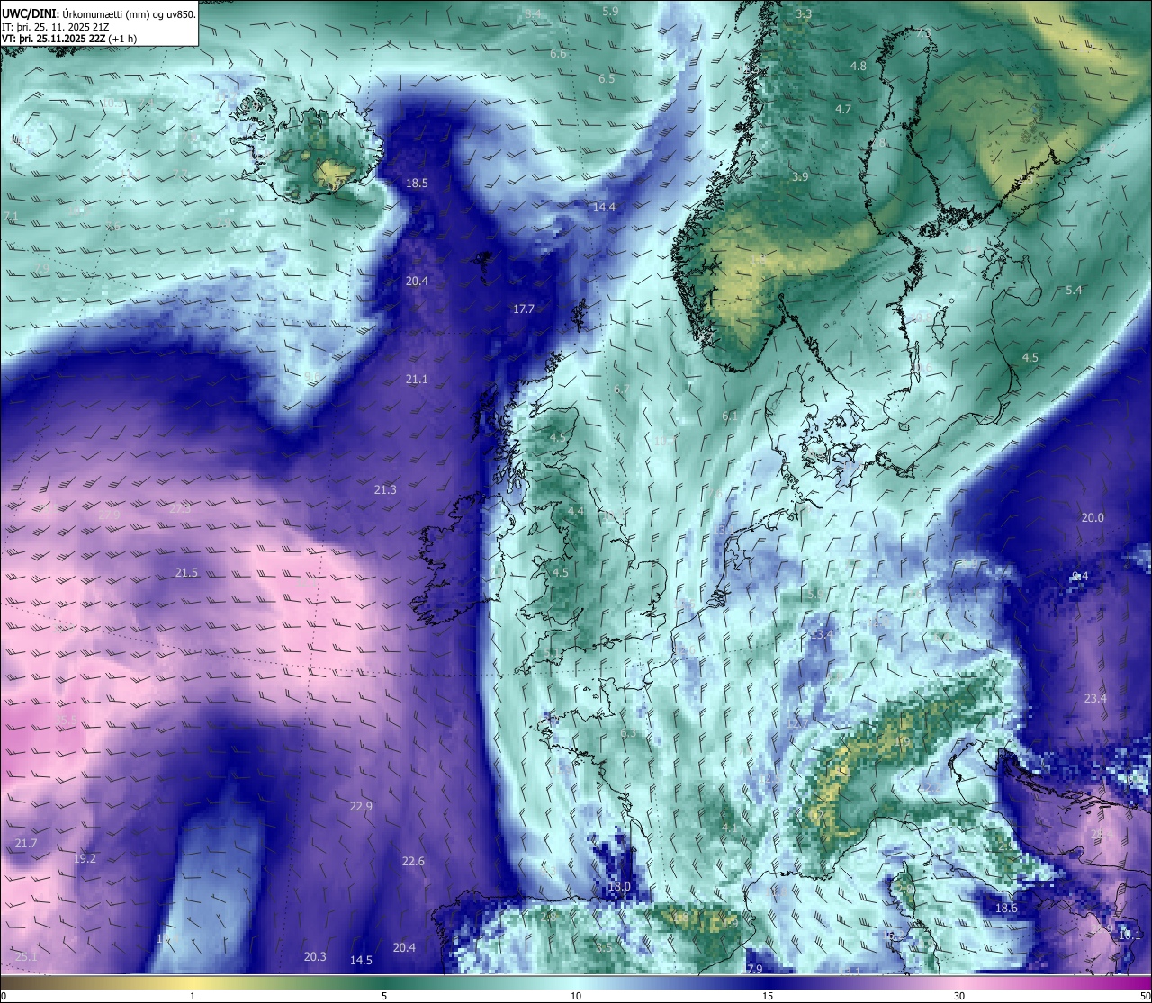
Task: Click the 14.5 value near bottom edge
Action: coord(361,960)
